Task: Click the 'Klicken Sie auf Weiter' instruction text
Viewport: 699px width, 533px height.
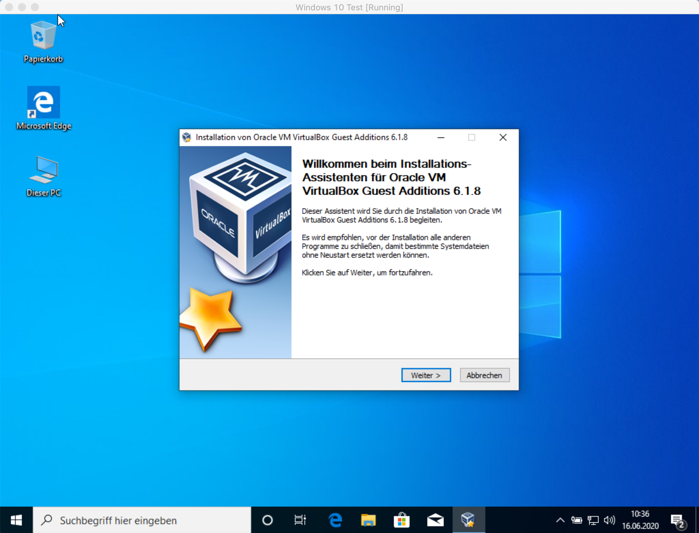Action: (367, 273)
